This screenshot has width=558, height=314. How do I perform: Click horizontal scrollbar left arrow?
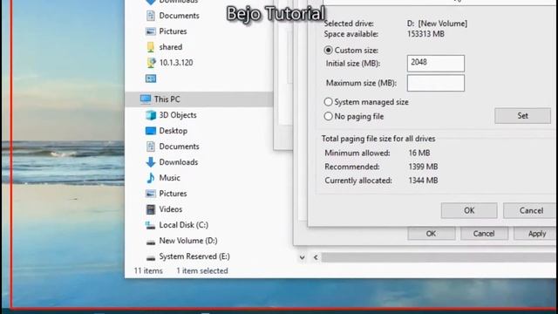(x=316, y=257)
